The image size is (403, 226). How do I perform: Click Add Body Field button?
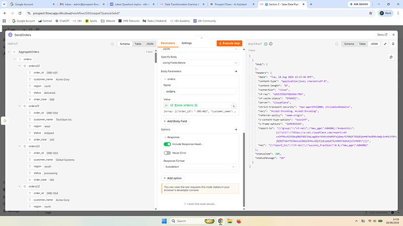[175, 121]
